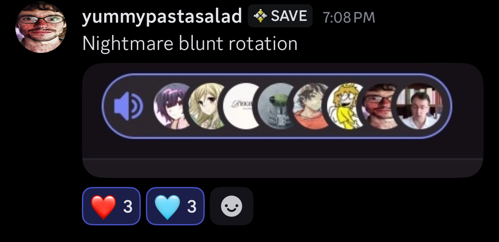This screenshot has height=242, width=499.
Task: Click the white logo avatar
Action: pos(241,106)
